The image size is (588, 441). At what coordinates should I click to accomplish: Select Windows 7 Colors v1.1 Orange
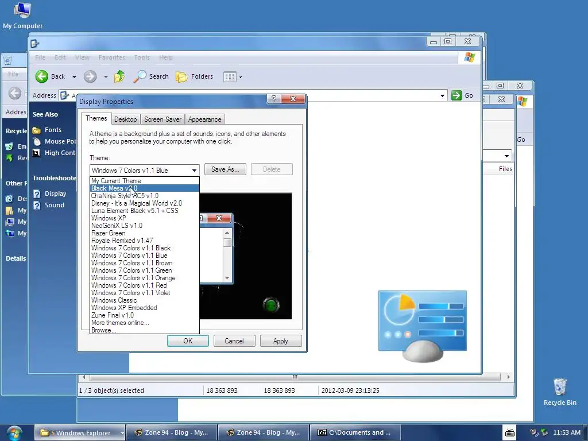point(144,278)
